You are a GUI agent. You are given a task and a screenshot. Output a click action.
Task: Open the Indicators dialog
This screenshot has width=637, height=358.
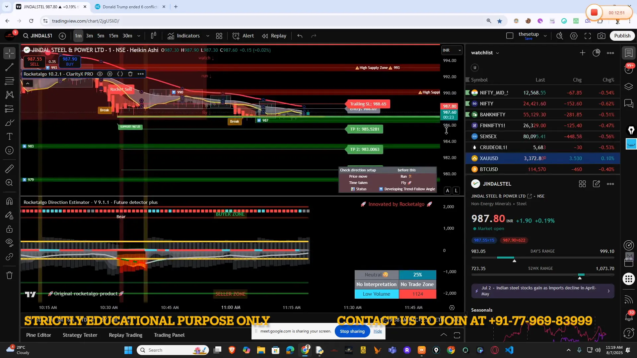[x=183, y=36]
